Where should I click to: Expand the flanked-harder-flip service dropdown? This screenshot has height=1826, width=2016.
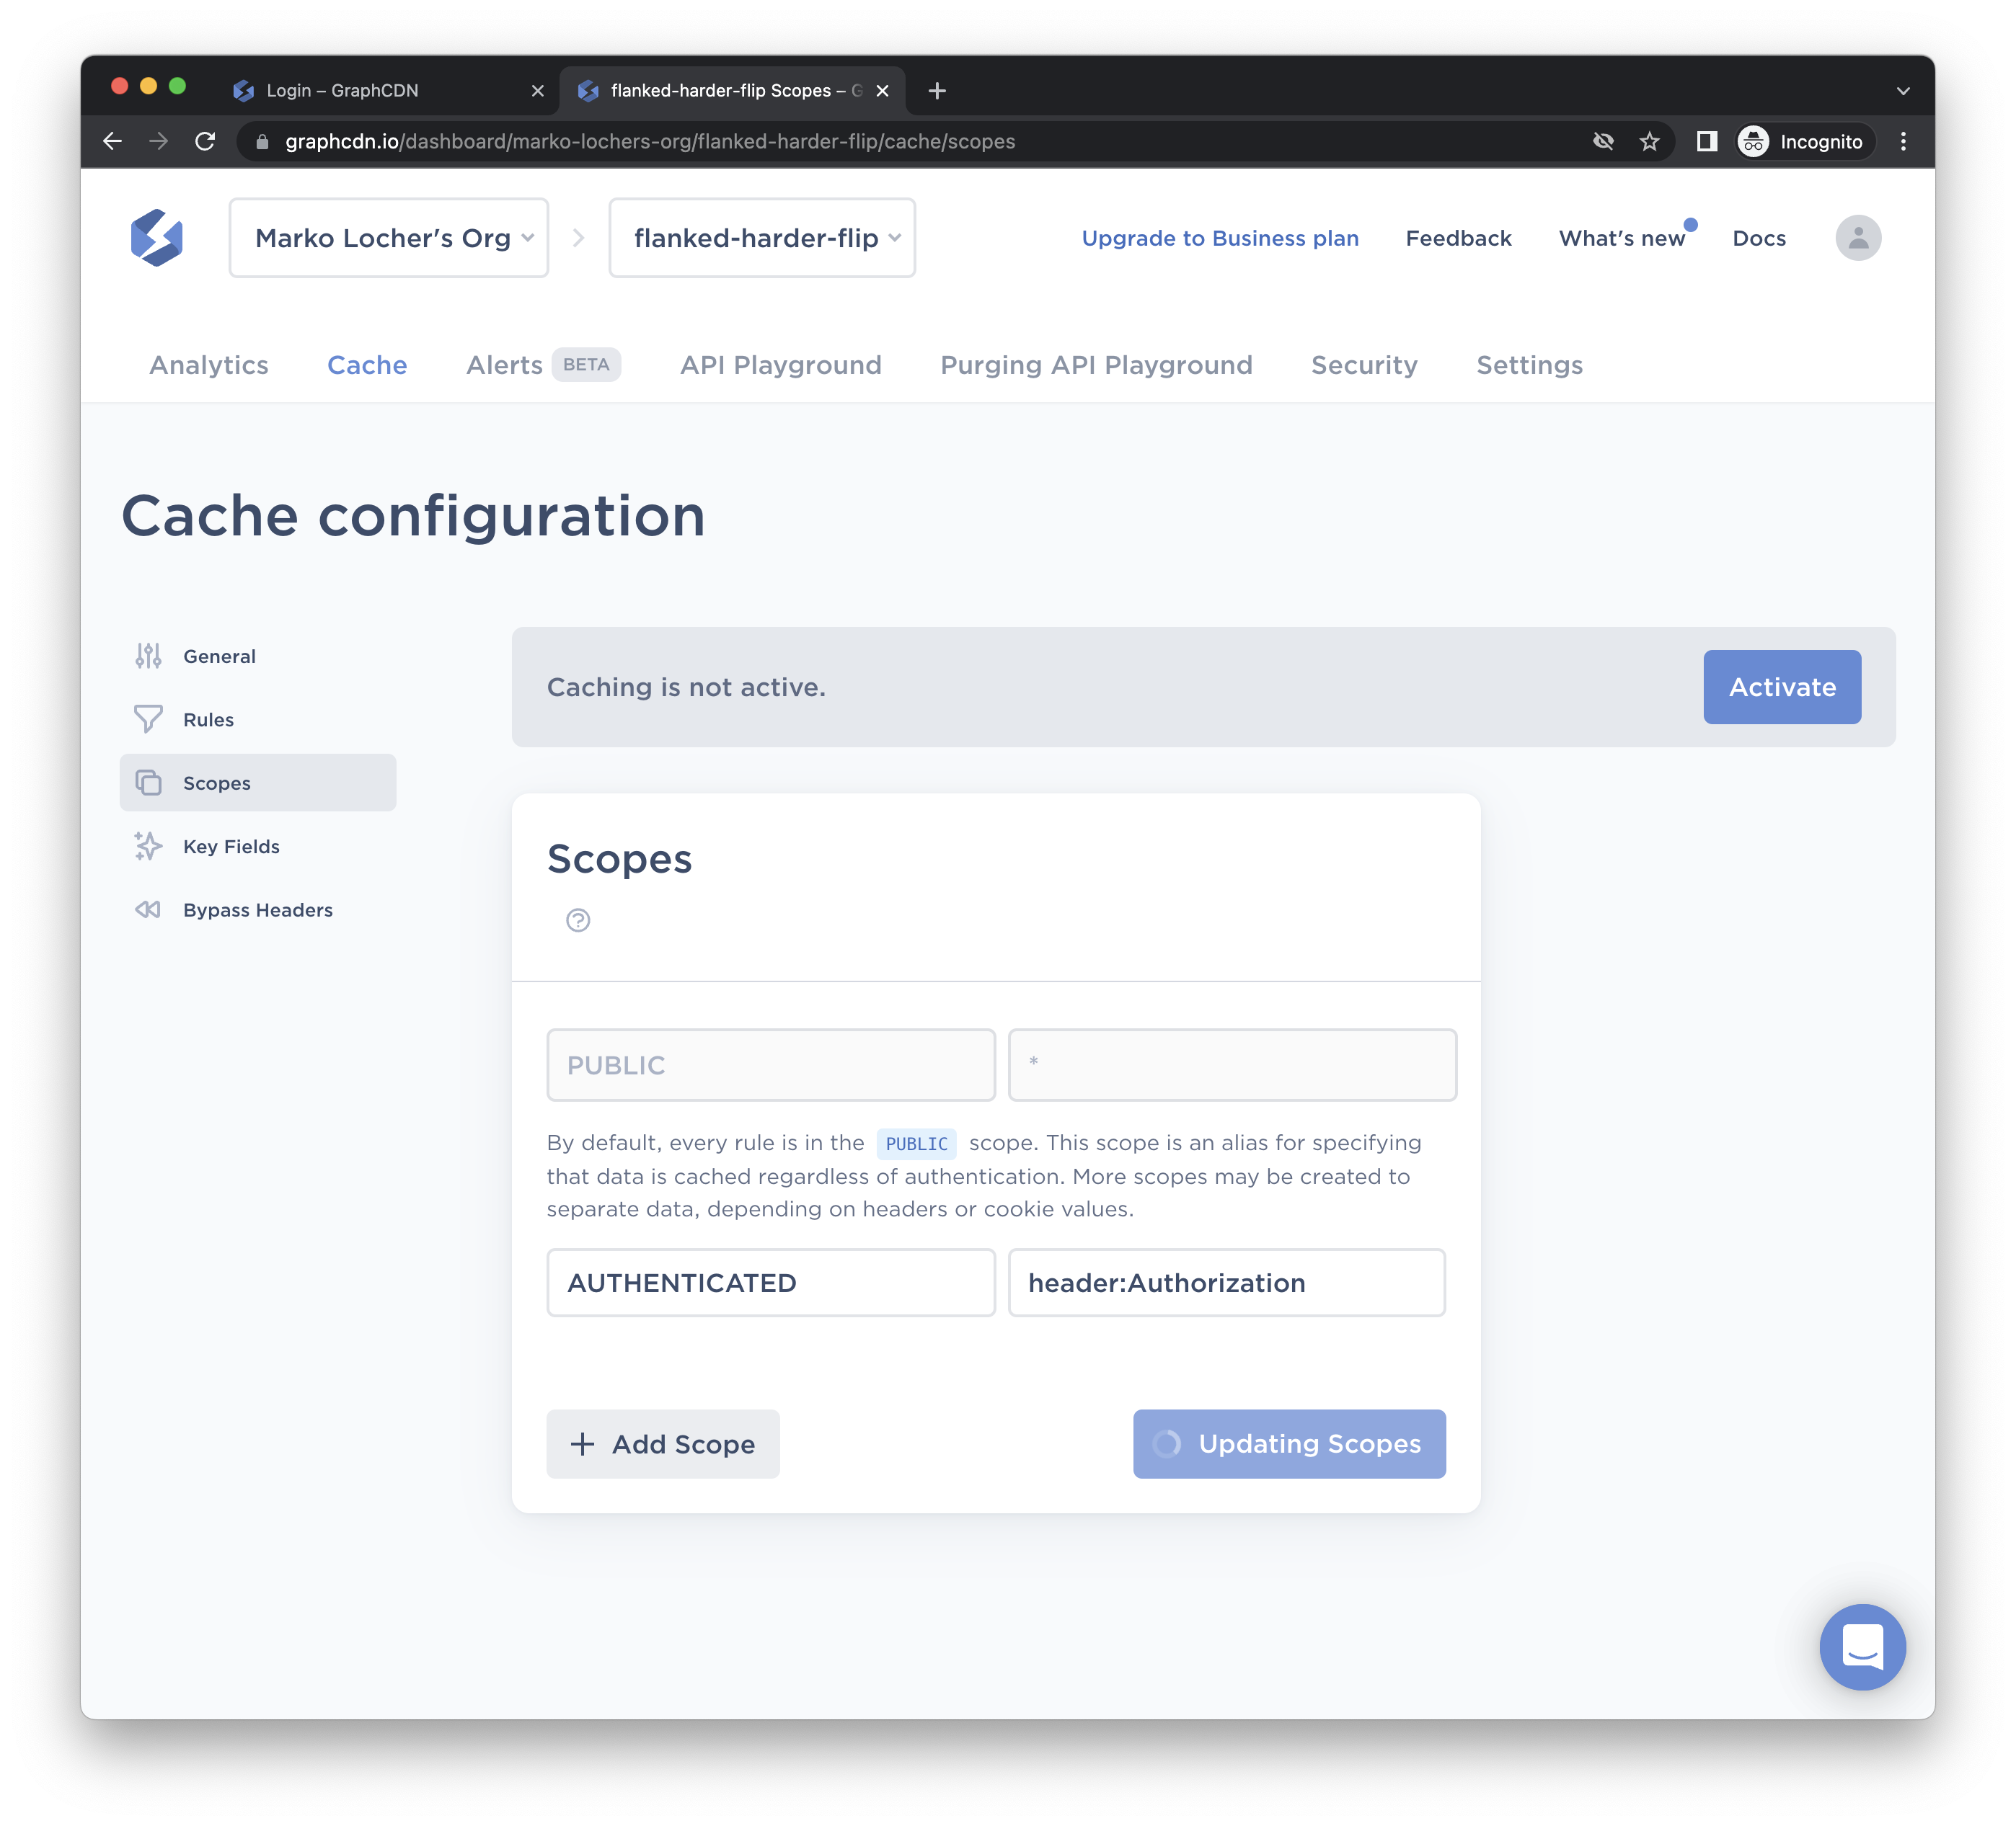pos(762,238)
